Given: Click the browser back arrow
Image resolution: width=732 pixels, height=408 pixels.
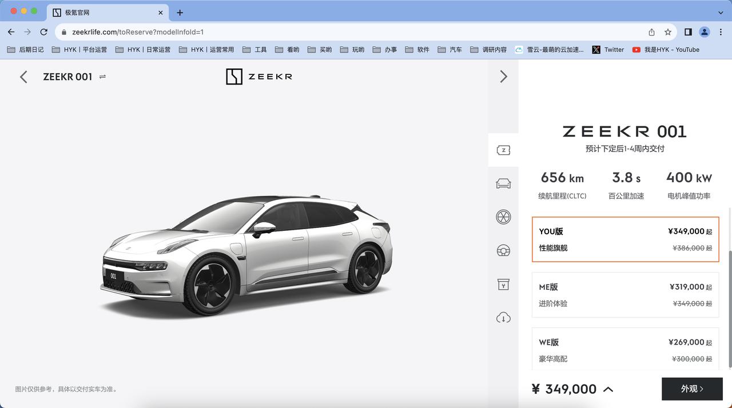Looking at the screenshot, I should (11, 32).
